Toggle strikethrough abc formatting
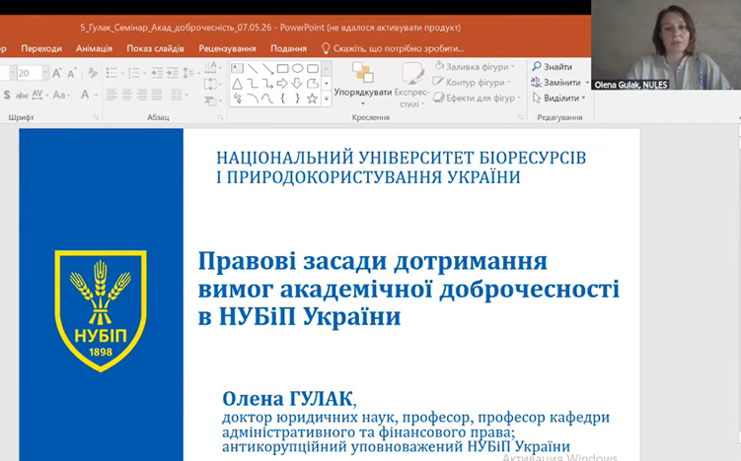 pos(22,95)
